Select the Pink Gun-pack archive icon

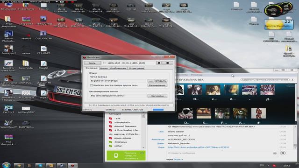click(8, 140)
